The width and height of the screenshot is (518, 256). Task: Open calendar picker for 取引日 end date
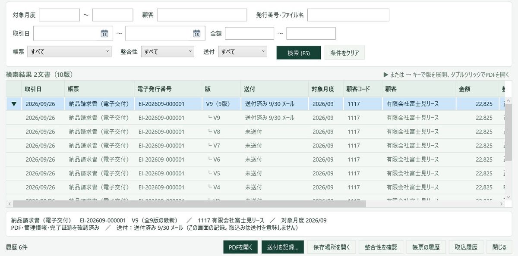click(x=196, y=33)
